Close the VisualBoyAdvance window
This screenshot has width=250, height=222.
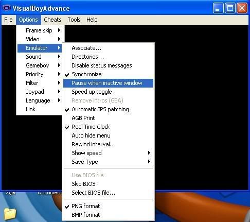pyautogui.click(x=242, y=8)
